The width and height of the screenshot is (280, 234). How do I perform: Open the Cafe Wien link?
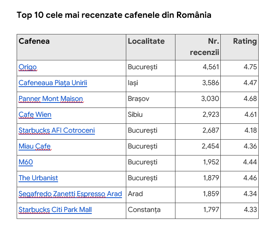tap(35, 114)
